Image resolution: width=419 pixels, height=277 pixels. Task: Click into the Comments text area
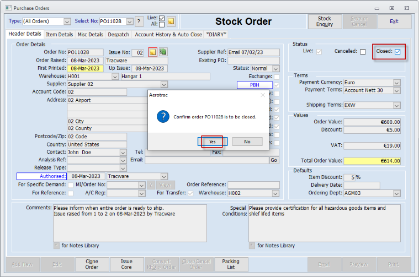click(x=130, y=223)
